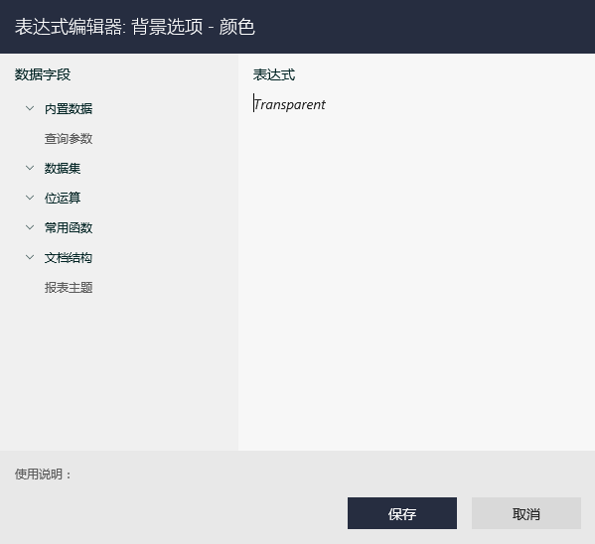The width and height of the screenshot is (595, 544).
Task: Click the empty expression editor area
Action: (x=416, y=281)
